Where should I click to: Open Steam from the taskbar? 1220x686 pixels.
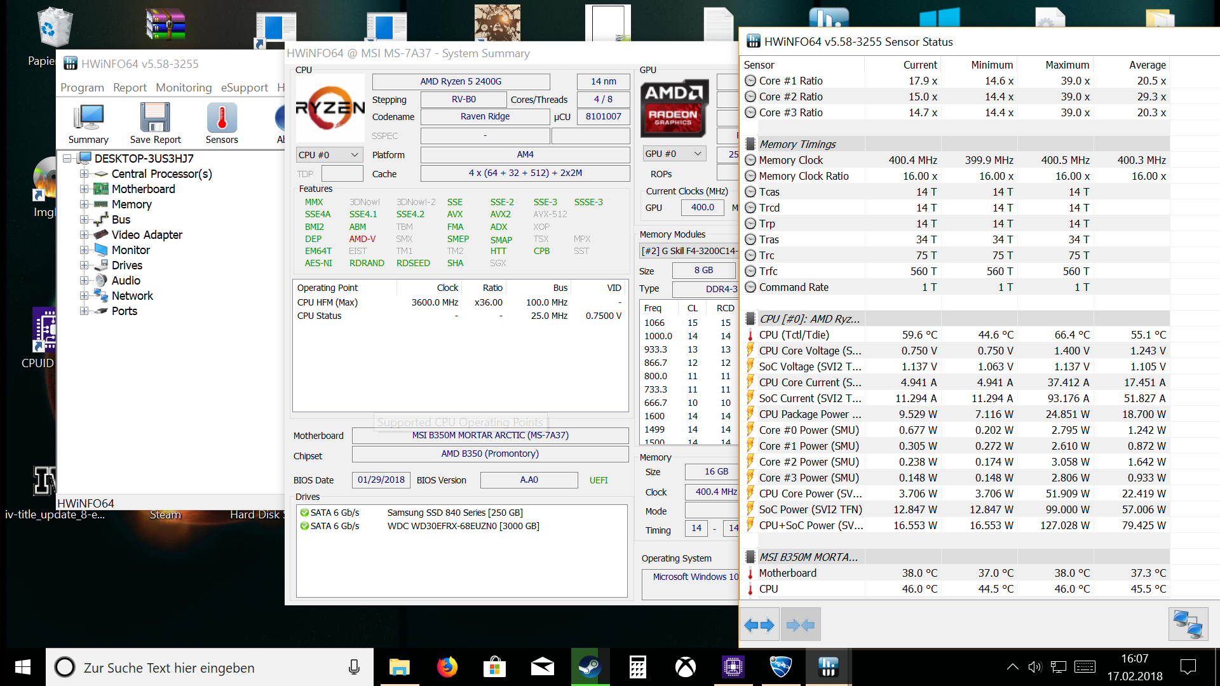pos(590,667)
